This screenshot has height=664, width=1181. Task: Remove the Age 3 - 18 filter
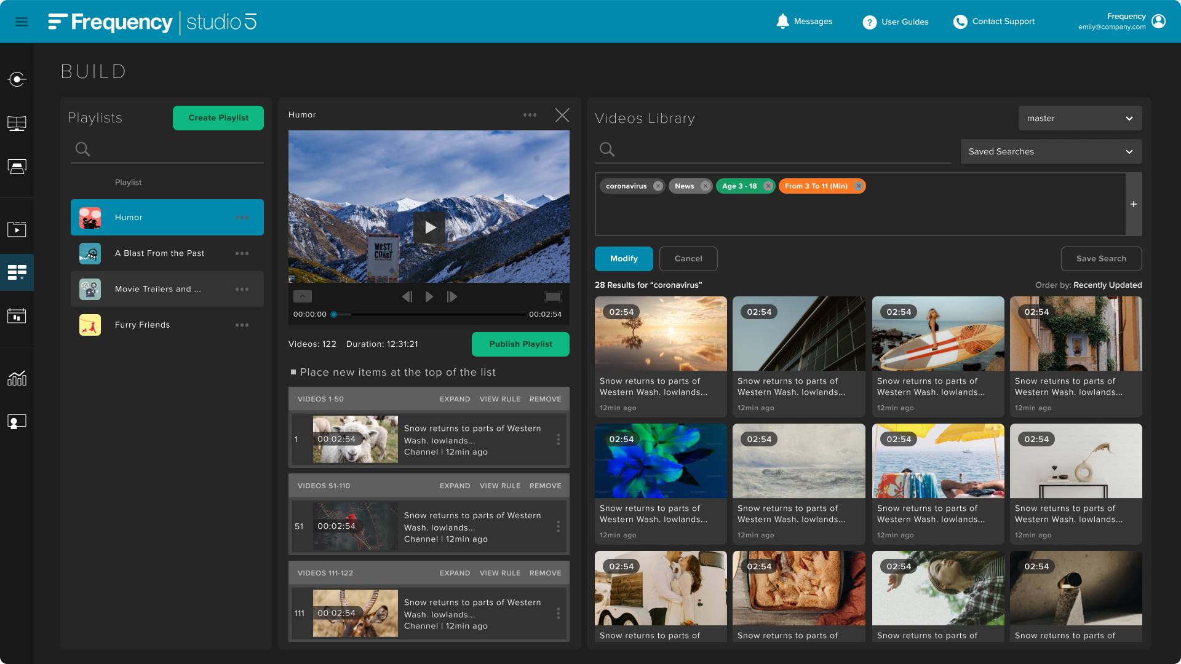[768, 186]
